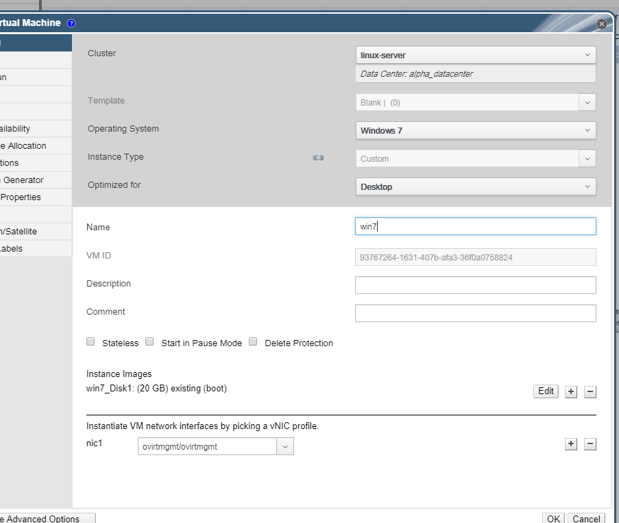Open the Labels side tab

36,249
